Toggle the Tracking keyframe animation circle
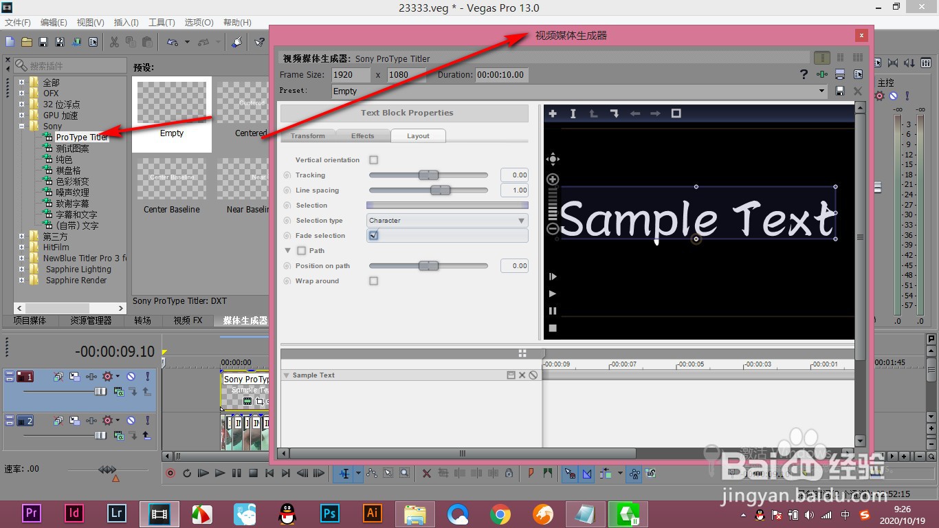939x528 pixels. 287,175
